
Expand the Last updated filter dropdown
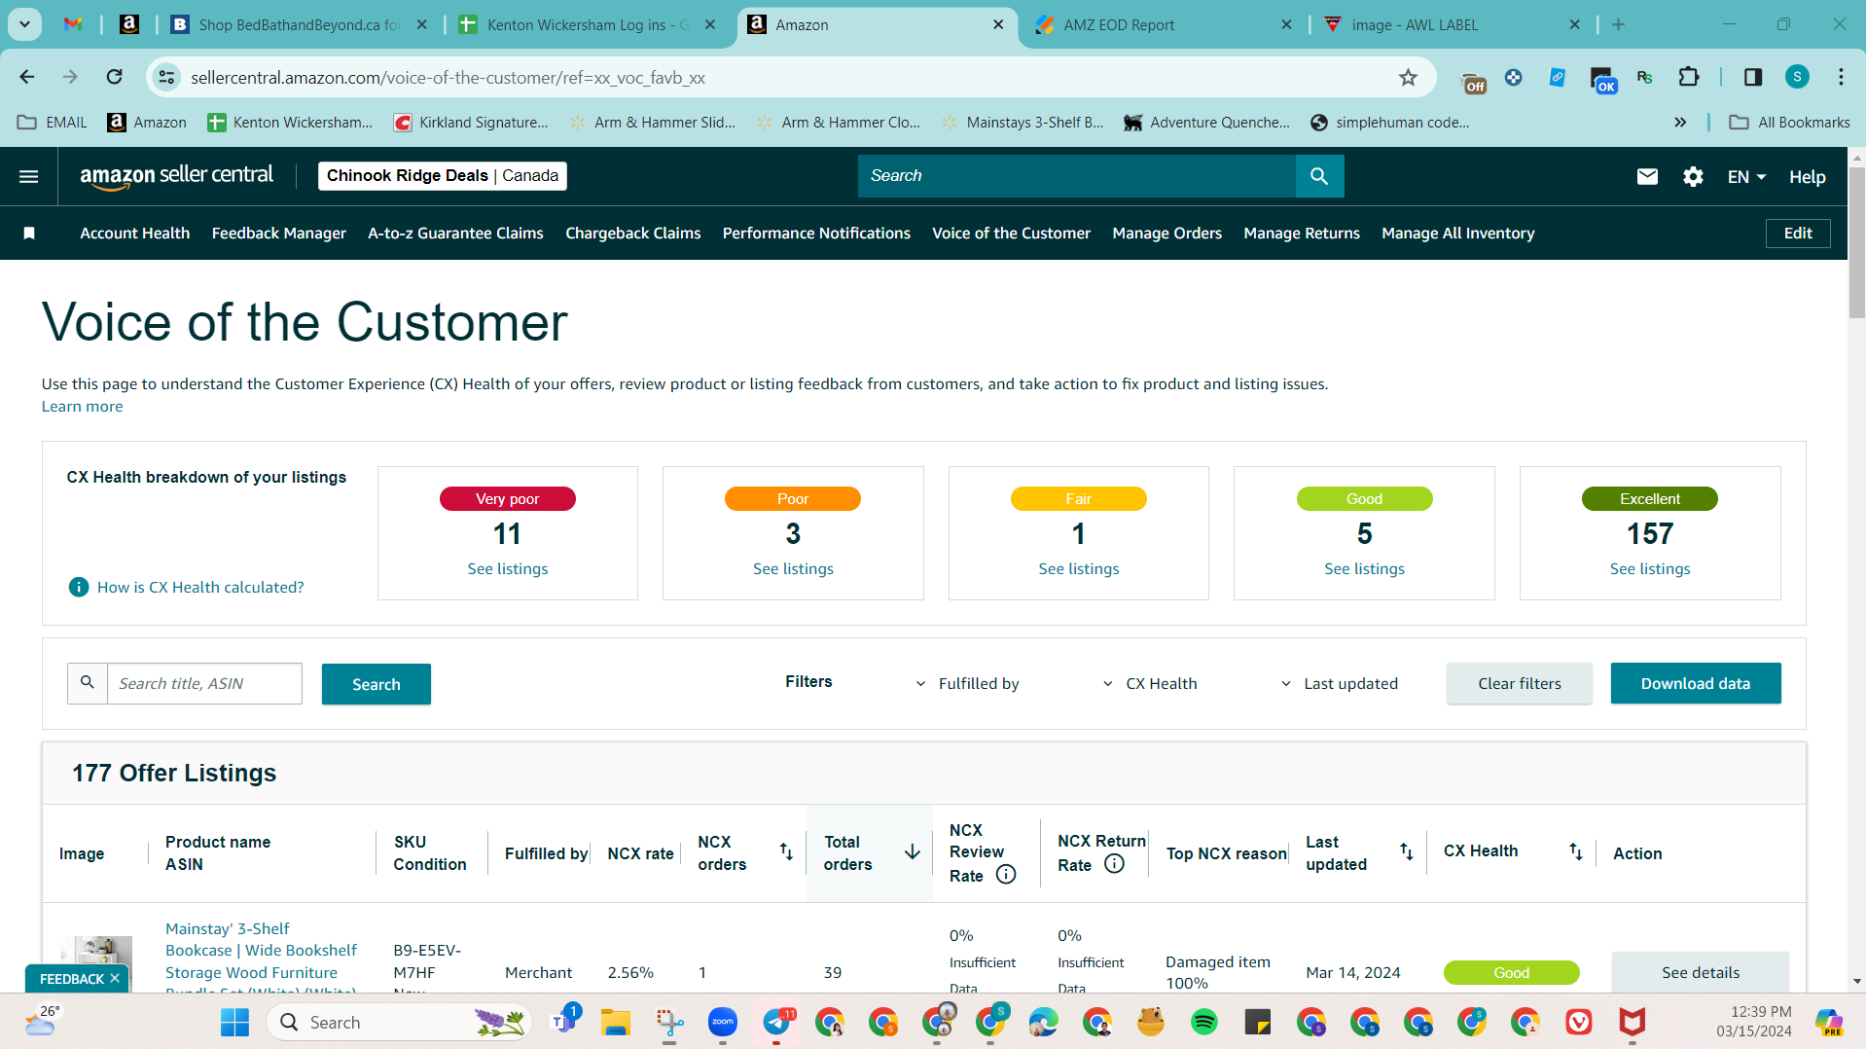1339,684
